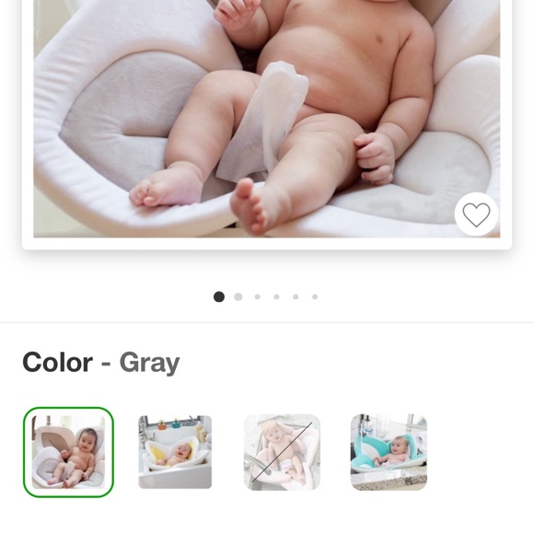Viewport: 534px width, 534px height.
Task: Choose the yellow bath flower color
Action: click(x=175, y=452)
